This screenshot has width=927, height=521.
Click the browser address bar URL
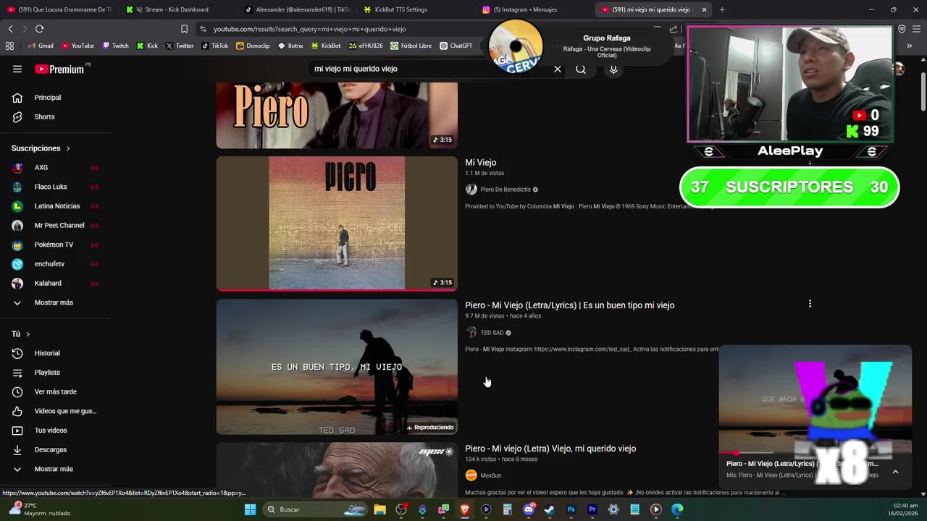coord(310,29)
